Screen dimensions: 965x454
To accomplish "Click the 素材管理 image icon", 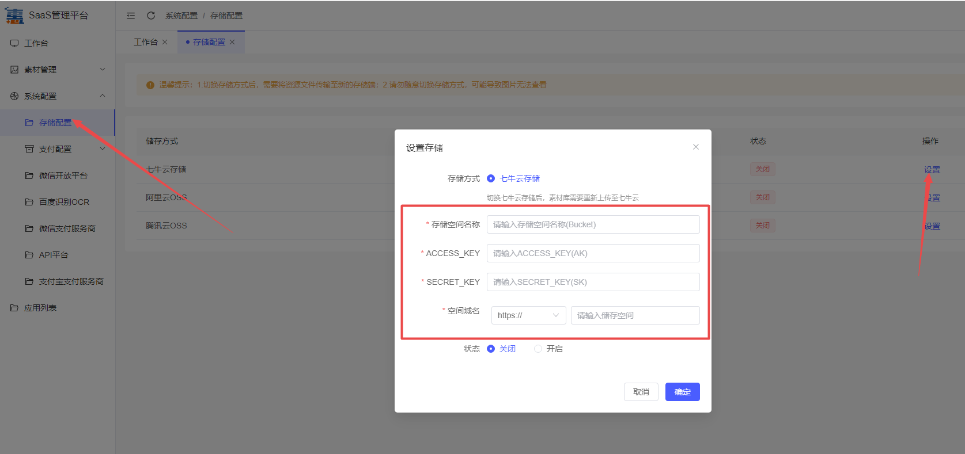I will (x=14, y=70).
